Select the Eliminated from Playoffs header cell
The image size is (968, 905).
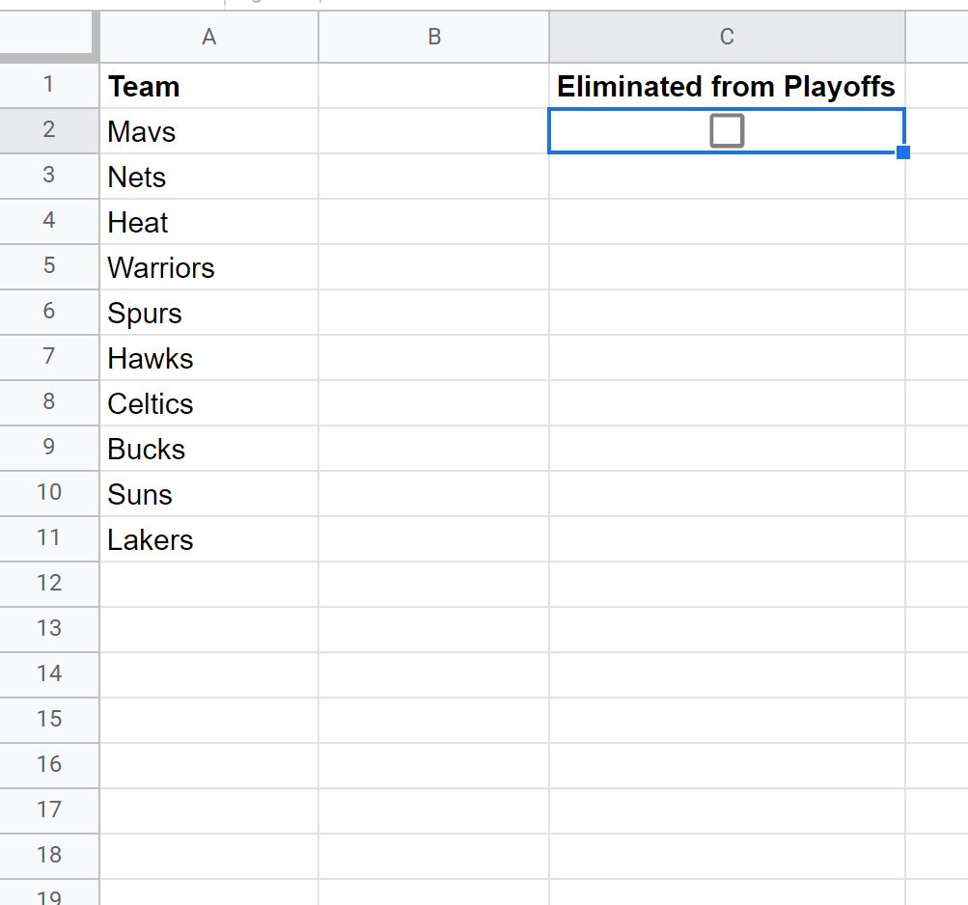click(728, 86)
